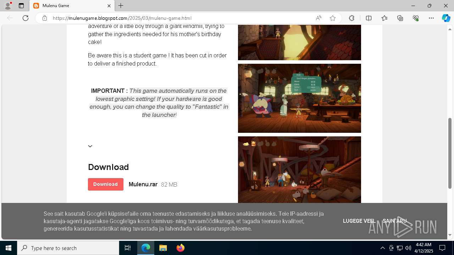Image resolution: width=454 pixels, height=255 pixels.
Task: Open notification center icon
Action: [443, 248]
